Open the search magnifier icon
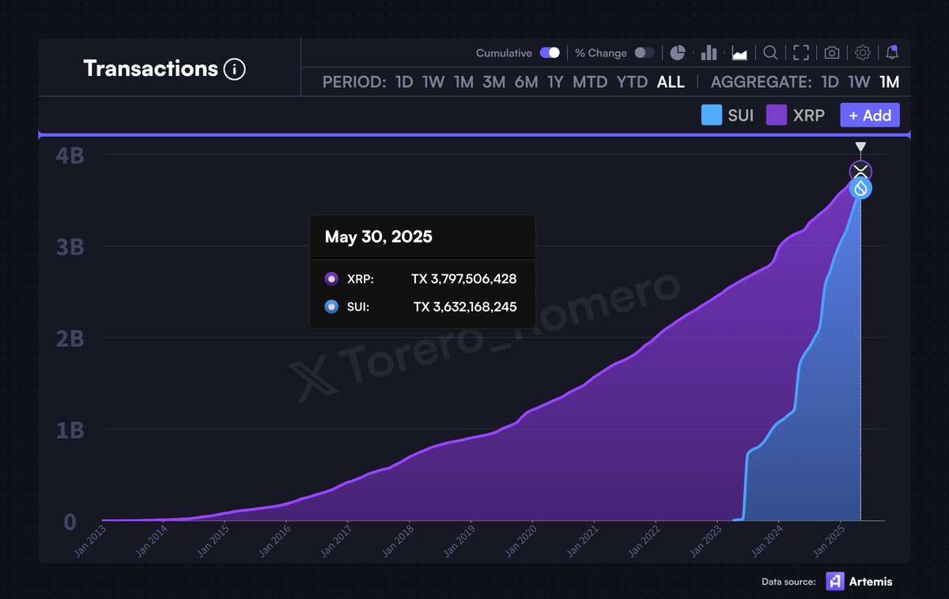Screen dimensions: 949x599 pos(769,52)
